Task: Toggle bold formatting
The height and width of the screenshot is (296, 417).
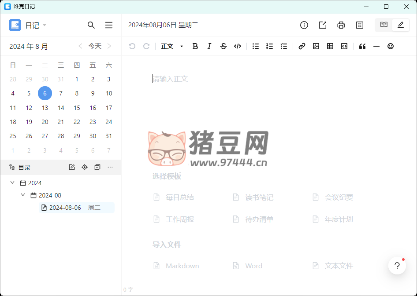Action: tap(195, 47)
